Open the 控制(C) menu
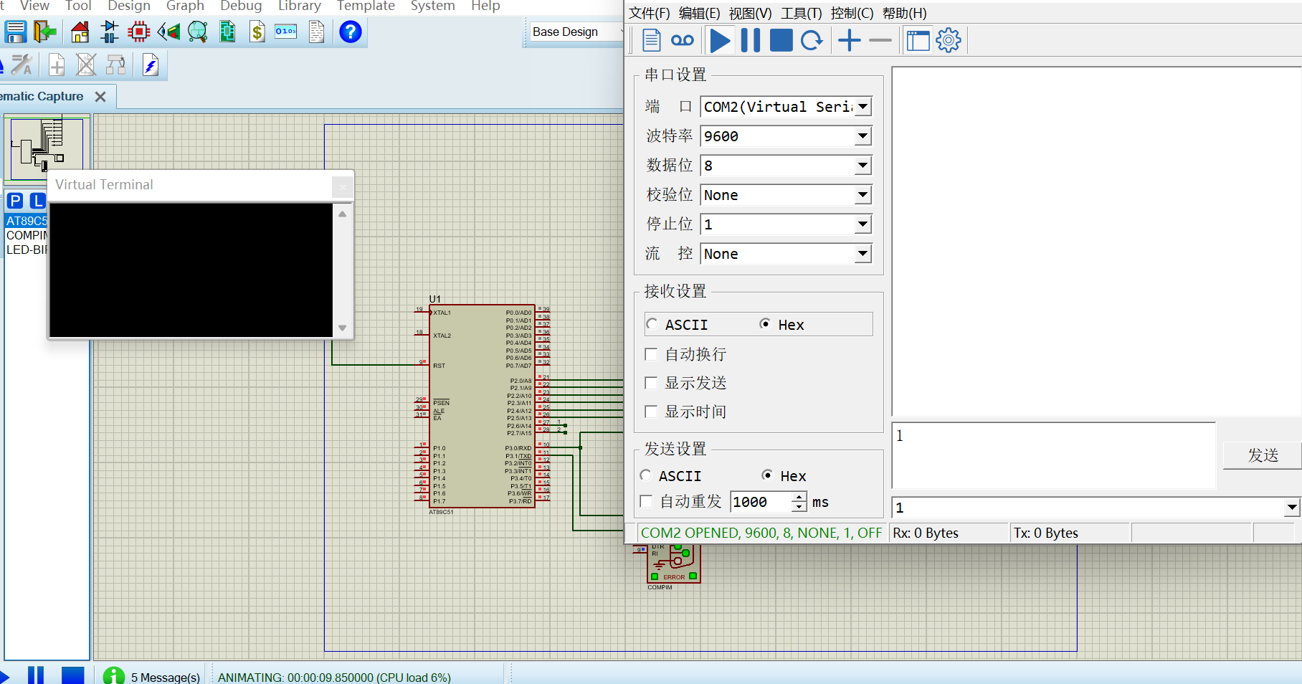Viewport: 1302px width, 684px height. point(852,13)
